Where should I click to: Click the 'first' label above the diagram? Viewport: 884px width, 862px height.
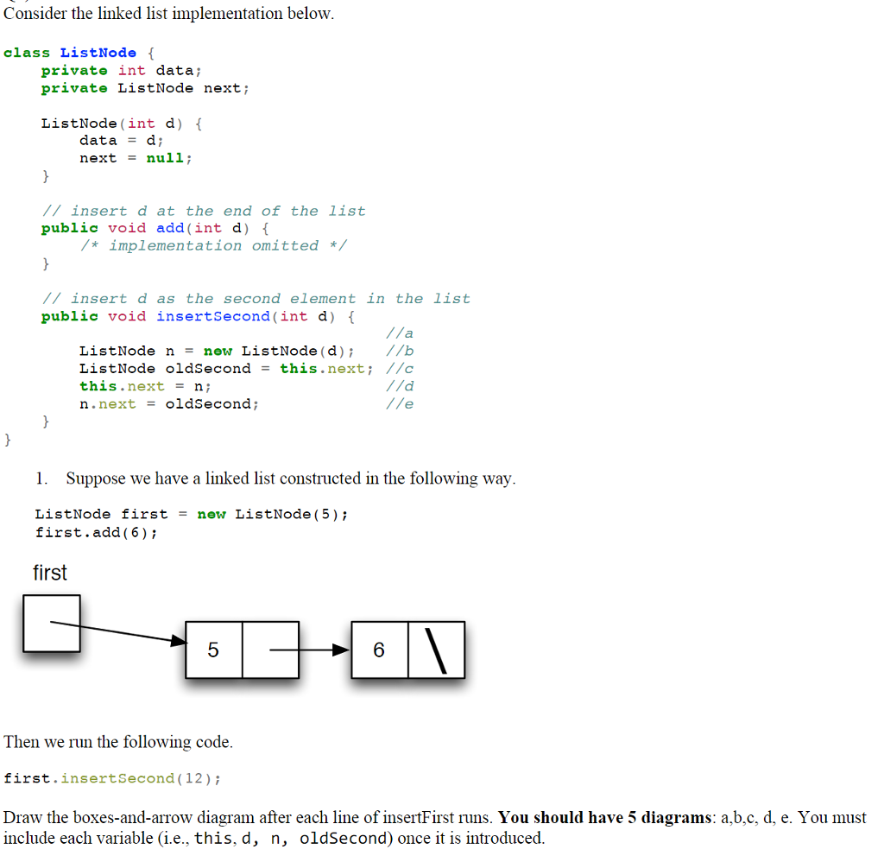50,573
